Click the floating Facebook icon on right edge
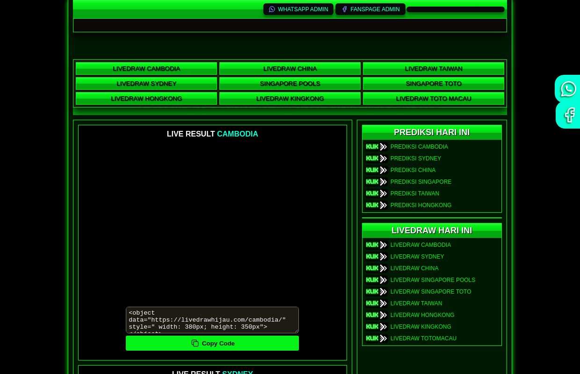The image size is (580, 374). coord(569,115)
